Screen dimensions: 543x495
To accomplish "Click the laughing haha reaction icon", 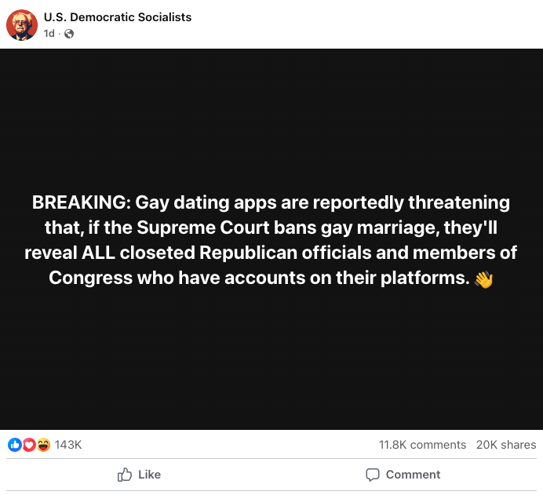I will [42, 445].
